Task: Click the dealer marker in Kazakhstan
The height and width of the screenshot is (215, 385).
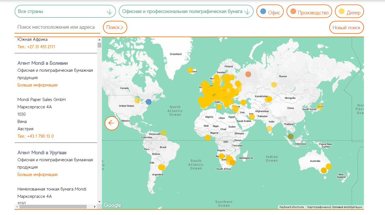Action: coord(269,99)
